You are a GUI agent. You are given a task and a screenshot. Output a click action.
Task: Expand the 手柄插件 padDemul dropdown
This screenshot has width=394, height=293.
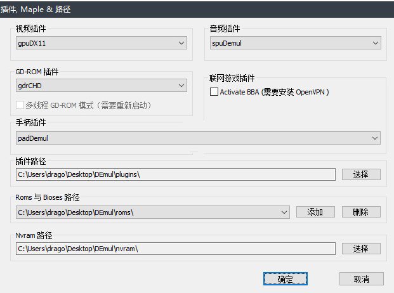pyautogui.click(x=198, y=138)
